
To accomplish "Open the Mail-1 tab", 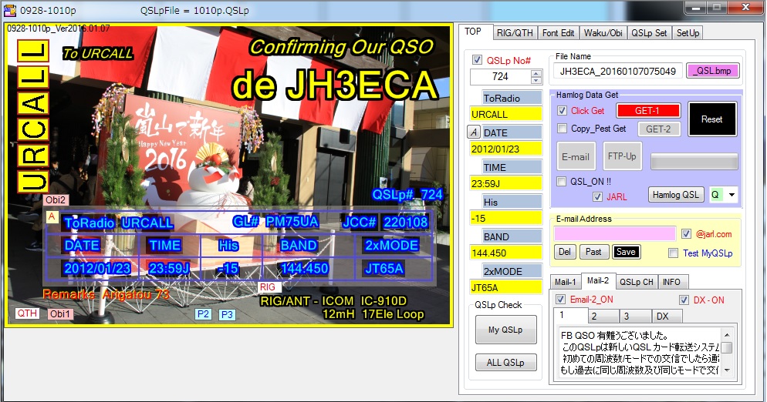I will point(563,282).
